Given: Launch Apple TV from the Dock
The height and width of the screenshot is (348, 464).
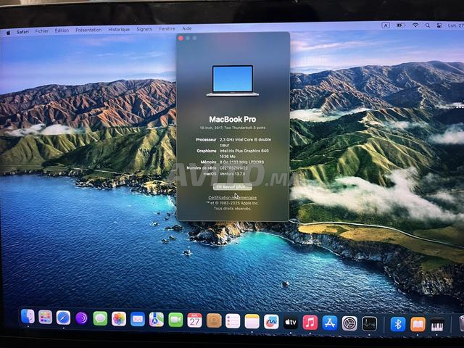Looking at the screenshot, I should [291, 322].
